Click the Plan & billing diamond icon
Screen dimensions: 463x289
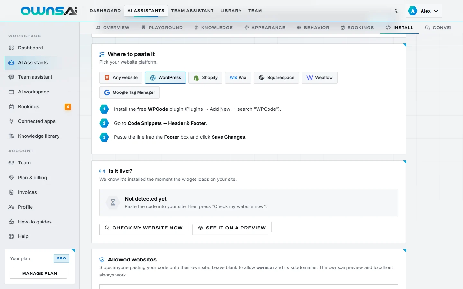[11, 178]
